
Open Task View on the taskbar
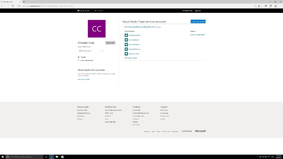coord(46,157)
